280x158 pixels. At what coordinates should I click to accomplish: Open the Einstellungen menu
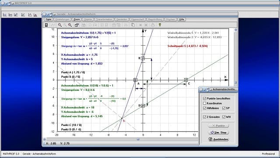(x=62, y=19)
